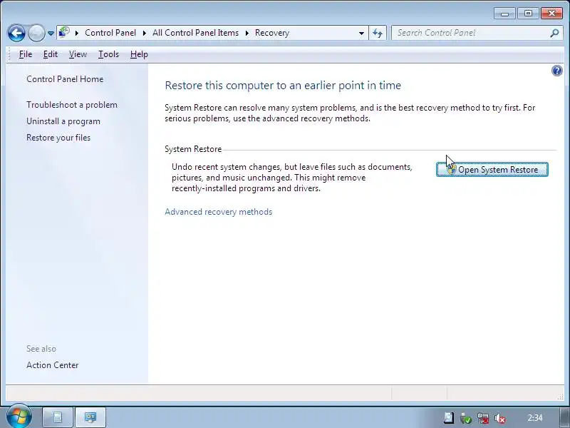Open Restore your files link
The height and width of the screenshot is (428, 570).
pyautogui.click(x=58, y=138)
